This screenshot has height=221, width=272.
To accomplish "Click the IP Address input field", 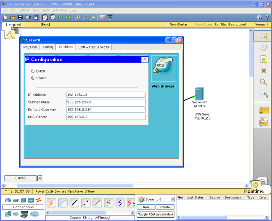I will [106, 95].
